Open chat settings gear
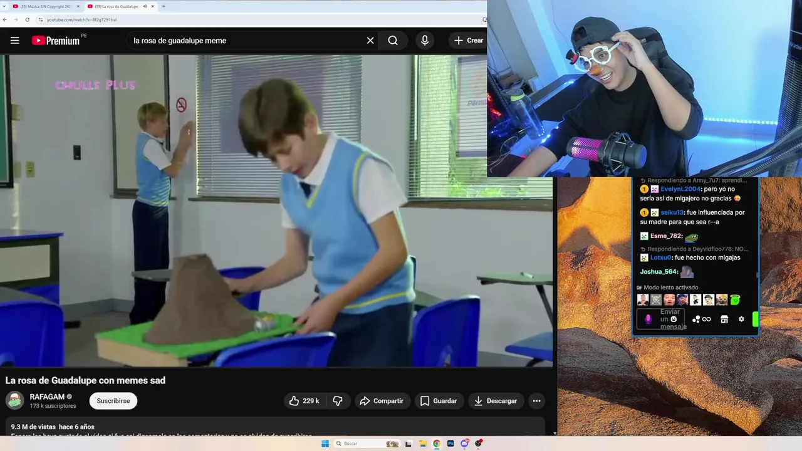 (741, 319)
